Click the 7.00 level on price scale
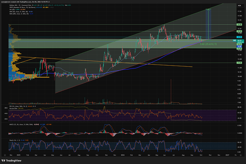246x164 pixels. click(x=239, y=102)
